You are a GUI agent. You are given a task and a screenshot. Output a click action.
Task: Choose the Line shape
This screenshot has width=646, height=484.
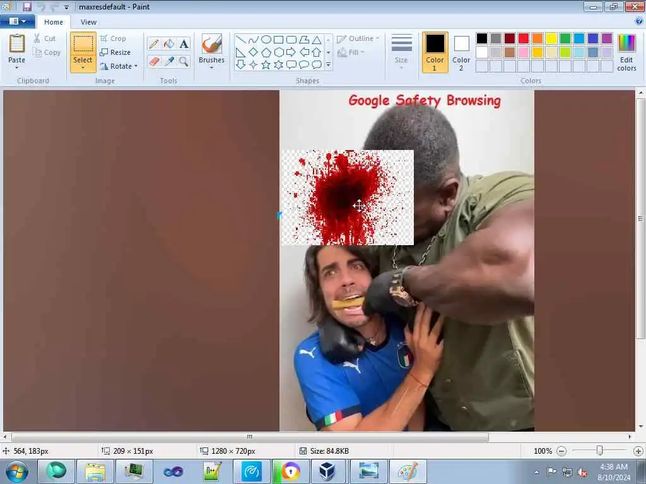(x=241, y=40)
